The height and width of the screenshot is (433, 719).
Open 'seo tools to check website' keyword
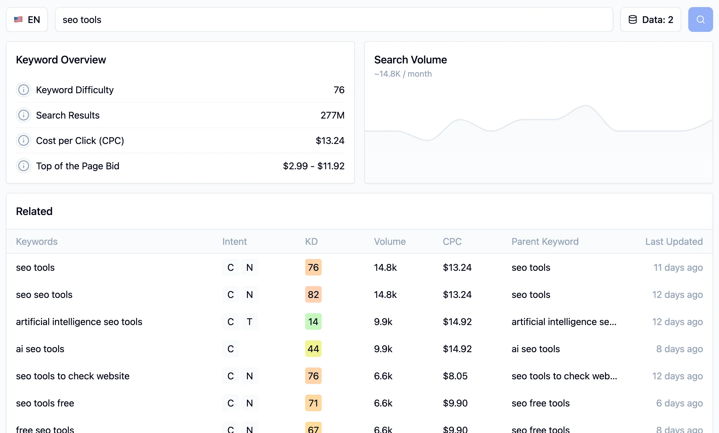[x=73, y=376]
